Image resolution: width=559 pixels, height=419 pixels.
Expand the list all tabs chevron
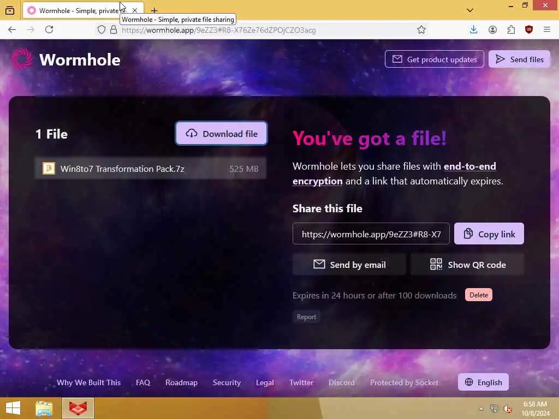(470, 10)
